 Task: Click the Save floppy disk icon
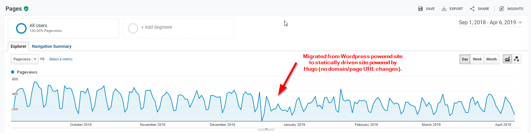pos(420,9)
